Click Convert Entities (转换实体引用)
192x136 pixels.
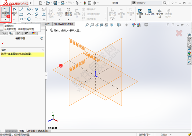(x=68, y=12)
